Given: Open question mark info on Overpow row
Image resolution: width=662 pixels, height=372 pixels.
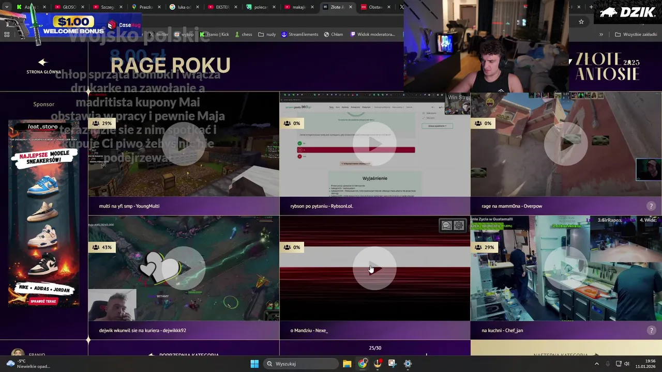Looking at the screenshot, I should pyautogui.click(x=651, y=206).
